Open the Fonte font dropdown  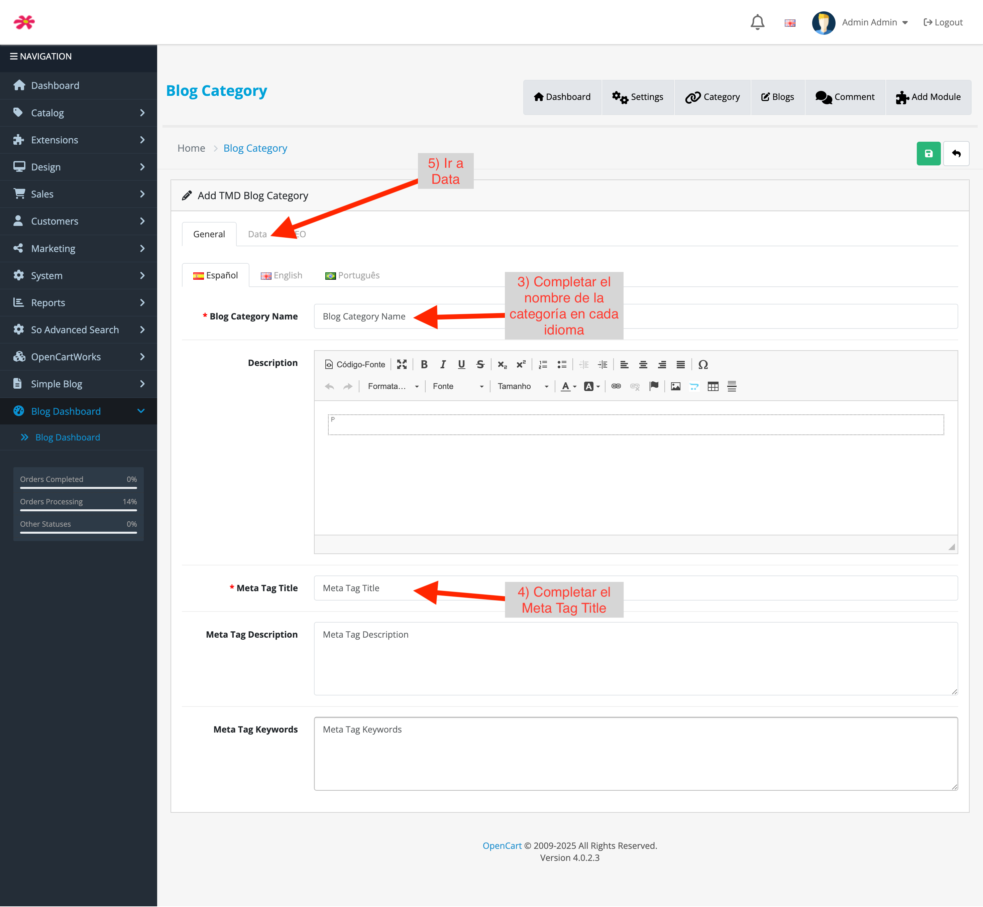click(458, 386)
